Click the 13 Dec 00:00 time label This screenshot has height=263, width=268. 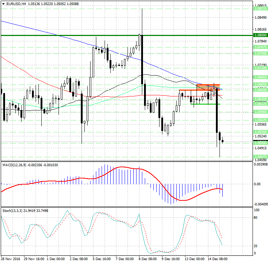pos(194,259)
